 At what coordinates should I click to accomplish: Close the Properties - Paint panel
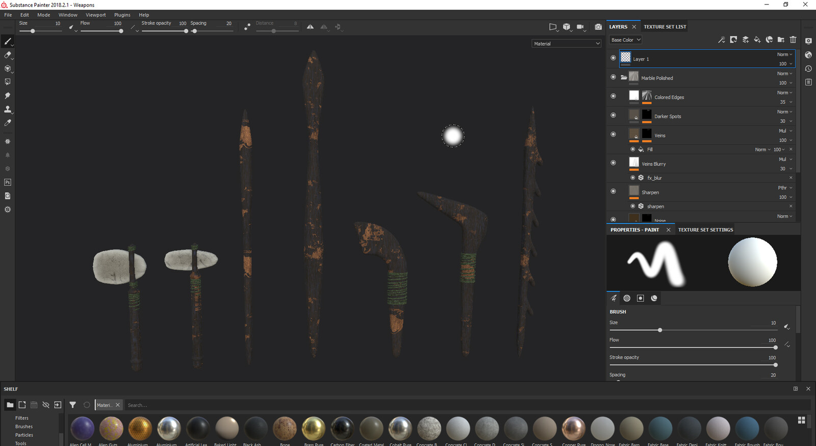(668, 230)
